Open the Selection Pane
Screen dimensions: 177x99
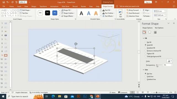133,16
